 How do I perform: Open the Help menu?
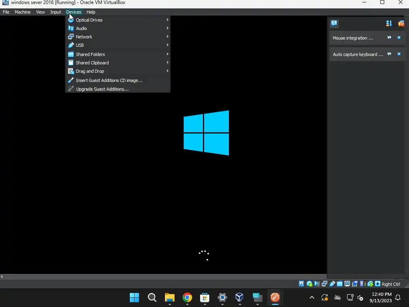pyautogui.click(x=91, y=12)
